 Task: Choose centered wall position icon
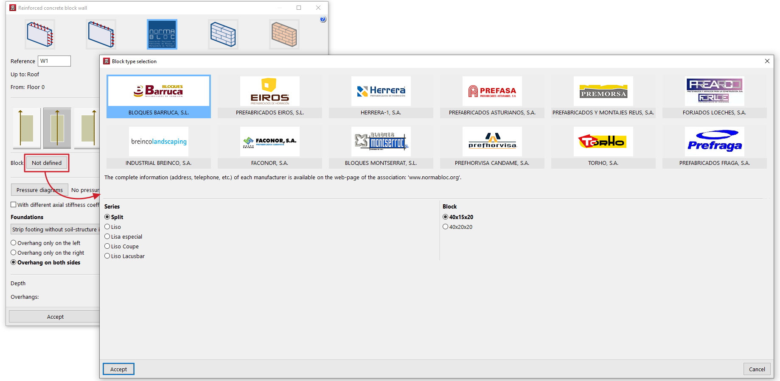click(x=57, y=128)
